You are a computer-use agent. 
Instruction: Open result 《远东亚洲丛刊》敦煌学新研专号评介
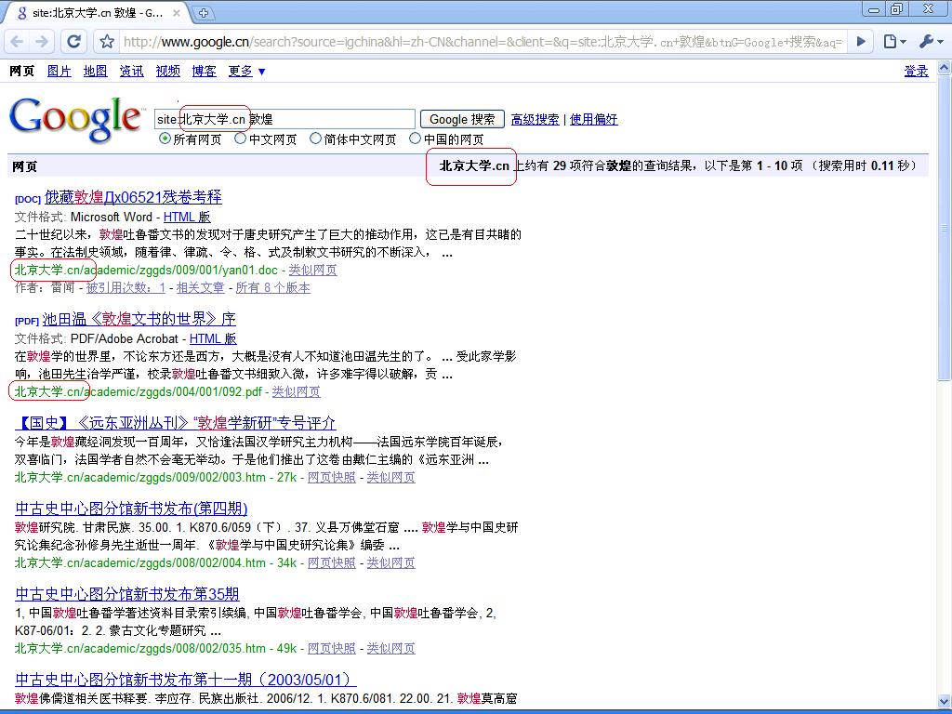(176, 423)
